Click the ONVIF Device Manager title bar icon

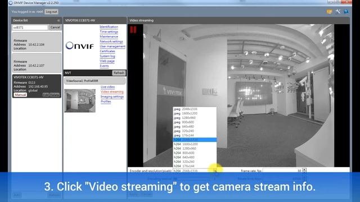[11, 3]
